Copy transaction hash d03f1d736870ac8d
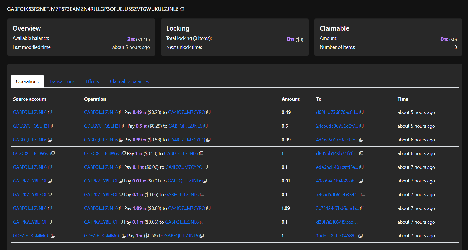 tap(362, 112)
